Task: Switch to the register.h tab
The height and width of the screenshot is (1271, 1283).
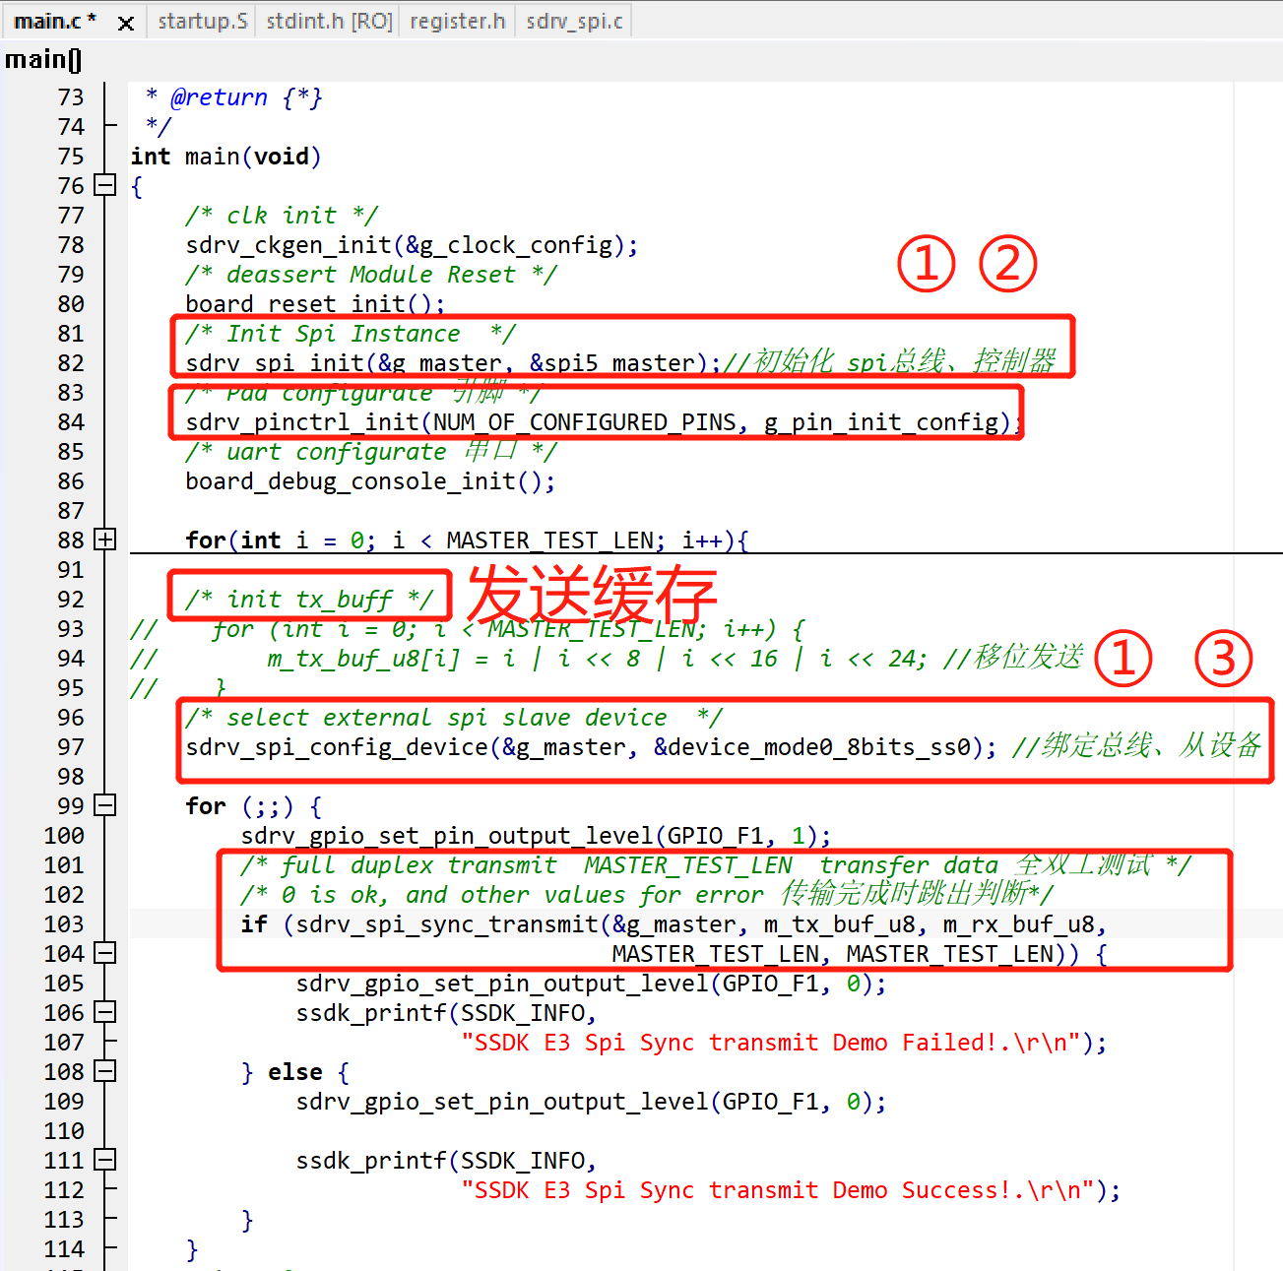Action: (x=457, y=22)
